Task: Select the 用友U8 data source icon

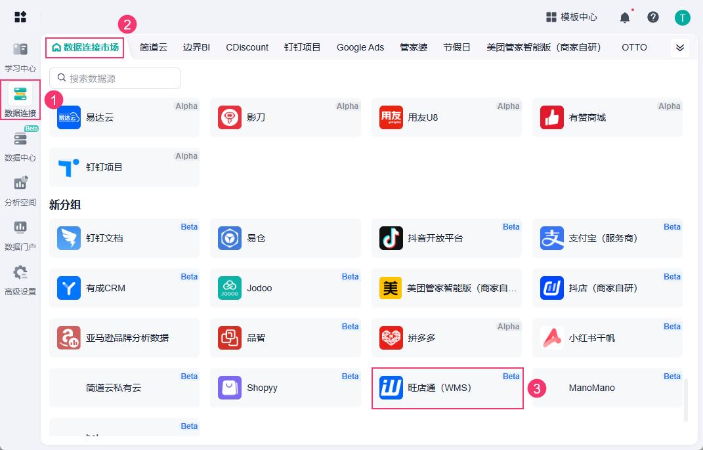Action: pyautogui.click(x=391, y=117)
